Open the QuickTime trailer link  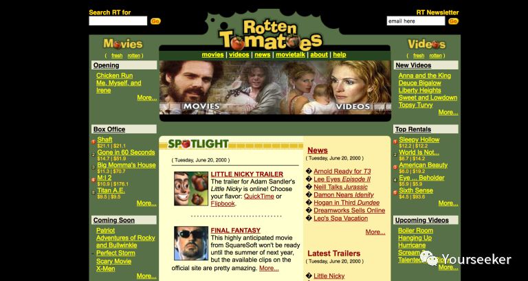click(x=258, y=194)
